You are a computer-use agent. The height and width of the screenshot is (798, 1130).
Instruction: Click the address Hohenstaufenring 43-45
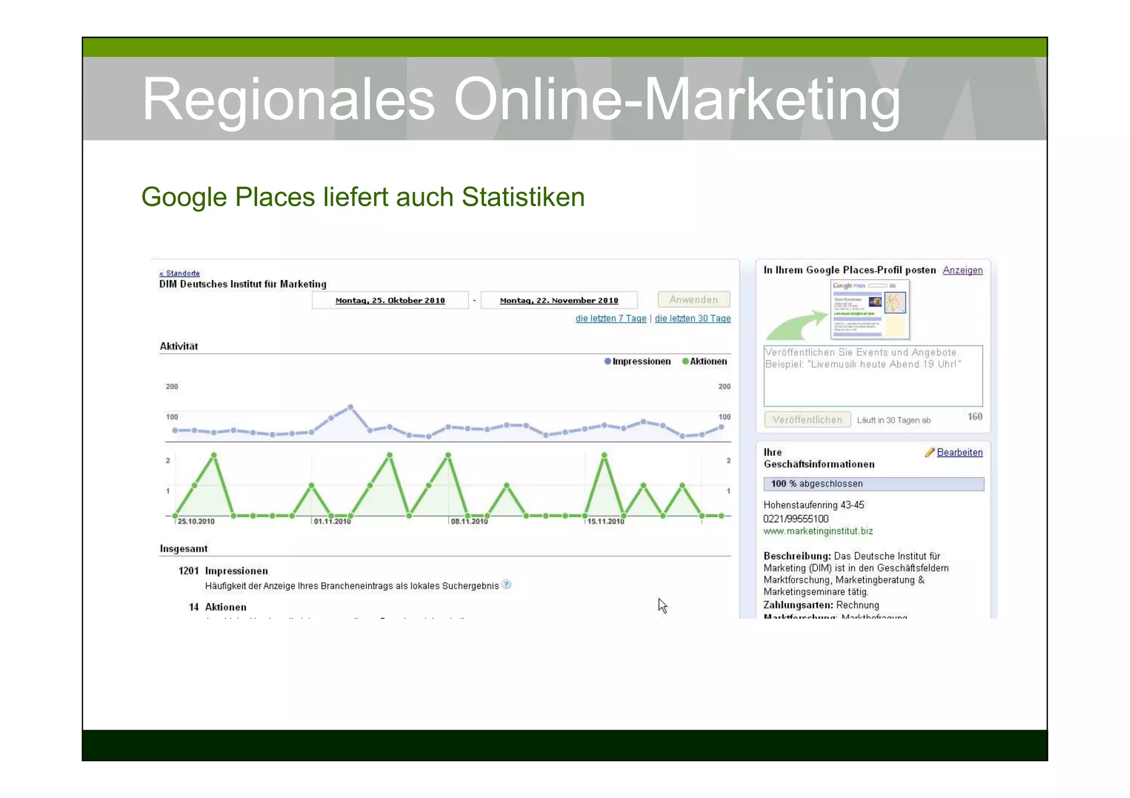(814, 505)
